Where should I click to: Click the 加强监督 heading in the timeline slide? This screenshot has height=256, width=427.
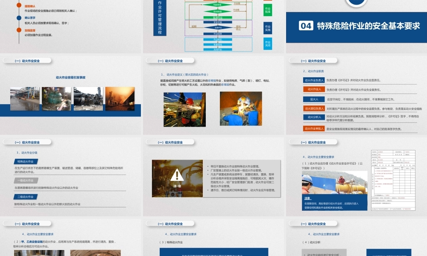pyautogui.click(x=30, y=30)
